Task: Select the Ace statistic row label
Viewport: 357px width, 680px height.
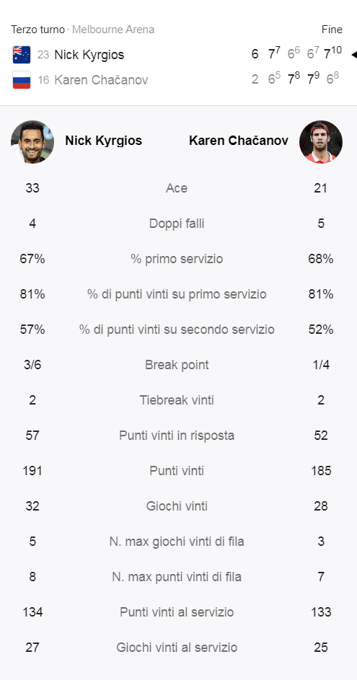Action: (177, 188)
